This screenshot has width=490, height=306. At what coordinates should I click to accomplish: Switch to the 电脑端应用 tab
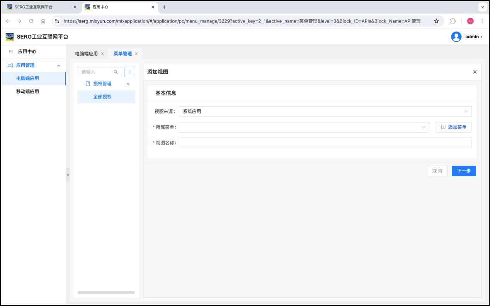pyautogui.click(x=86, y=54)
